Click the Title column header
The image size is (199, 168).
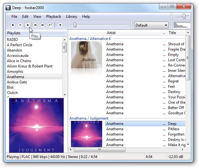tap(172, 33)
